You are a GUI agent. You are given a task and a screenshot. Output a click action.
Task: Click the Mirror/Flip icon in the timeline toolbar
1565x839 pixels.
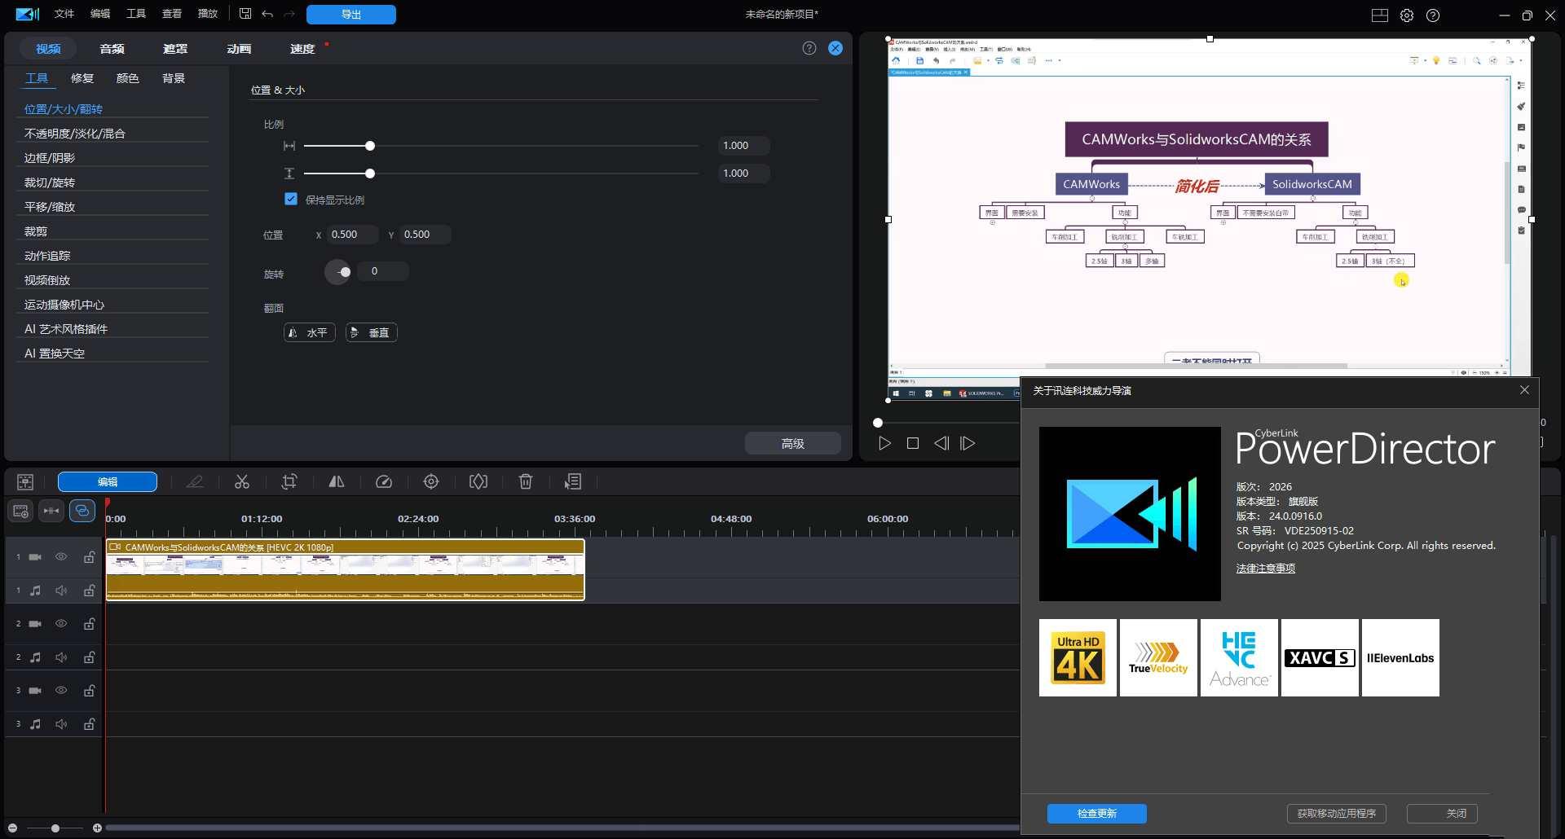coord(337,481)
